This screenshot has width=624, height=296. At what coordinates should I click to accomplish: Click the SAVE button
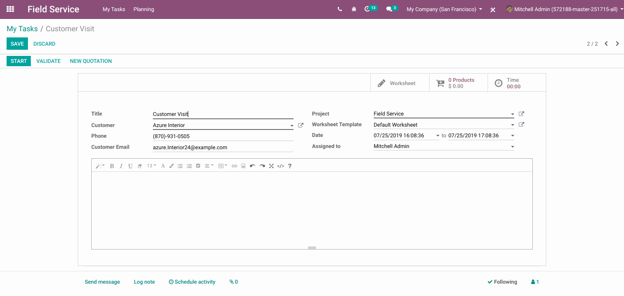click(17, 44)
